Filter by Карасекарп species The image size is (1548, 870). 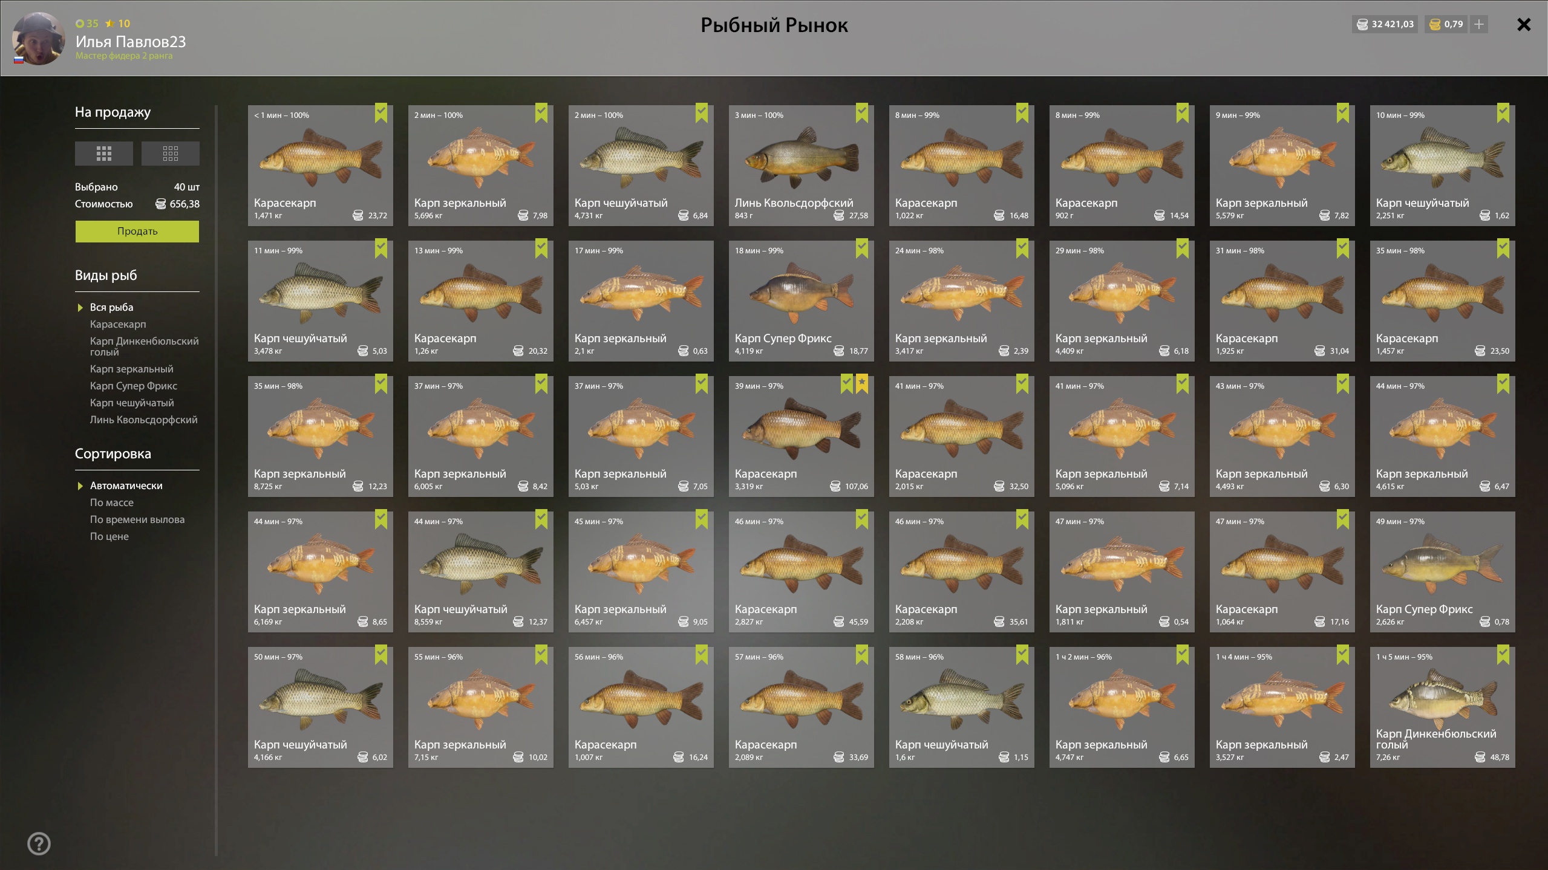tap(118, 324)
